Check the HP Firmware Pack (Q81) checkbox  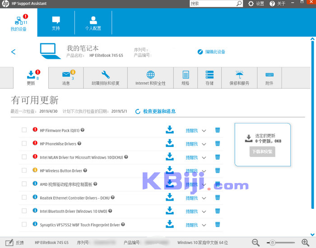(x=24, y=130)
